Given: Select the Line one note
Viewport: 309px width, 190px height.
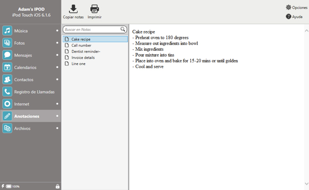Looking at the screenshot, I should coord(95,64).
